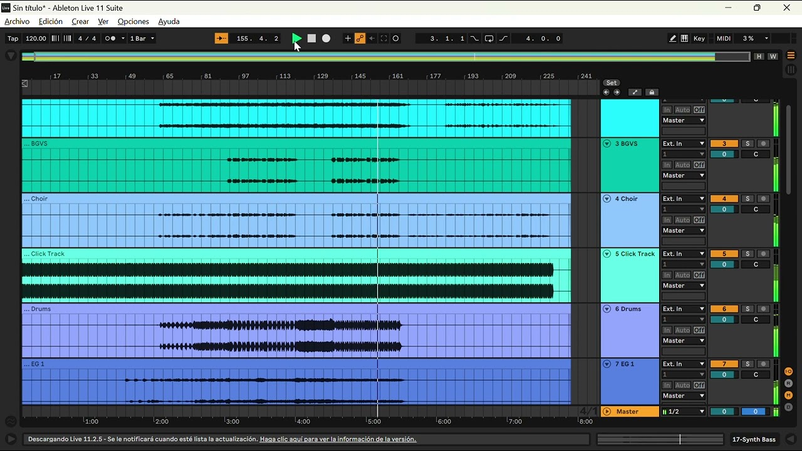
Task: Open the Edición menu
Action: click(51, 21)
